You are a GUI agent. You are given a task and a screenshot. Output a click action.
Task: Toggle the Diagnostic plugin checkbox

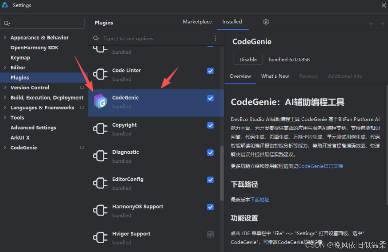[x=210, y=153]
